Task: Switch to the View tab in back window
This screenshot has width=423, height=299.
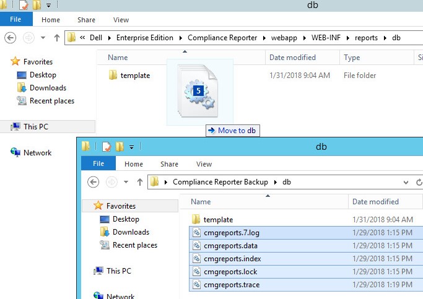Action: [x=121, y=20]
